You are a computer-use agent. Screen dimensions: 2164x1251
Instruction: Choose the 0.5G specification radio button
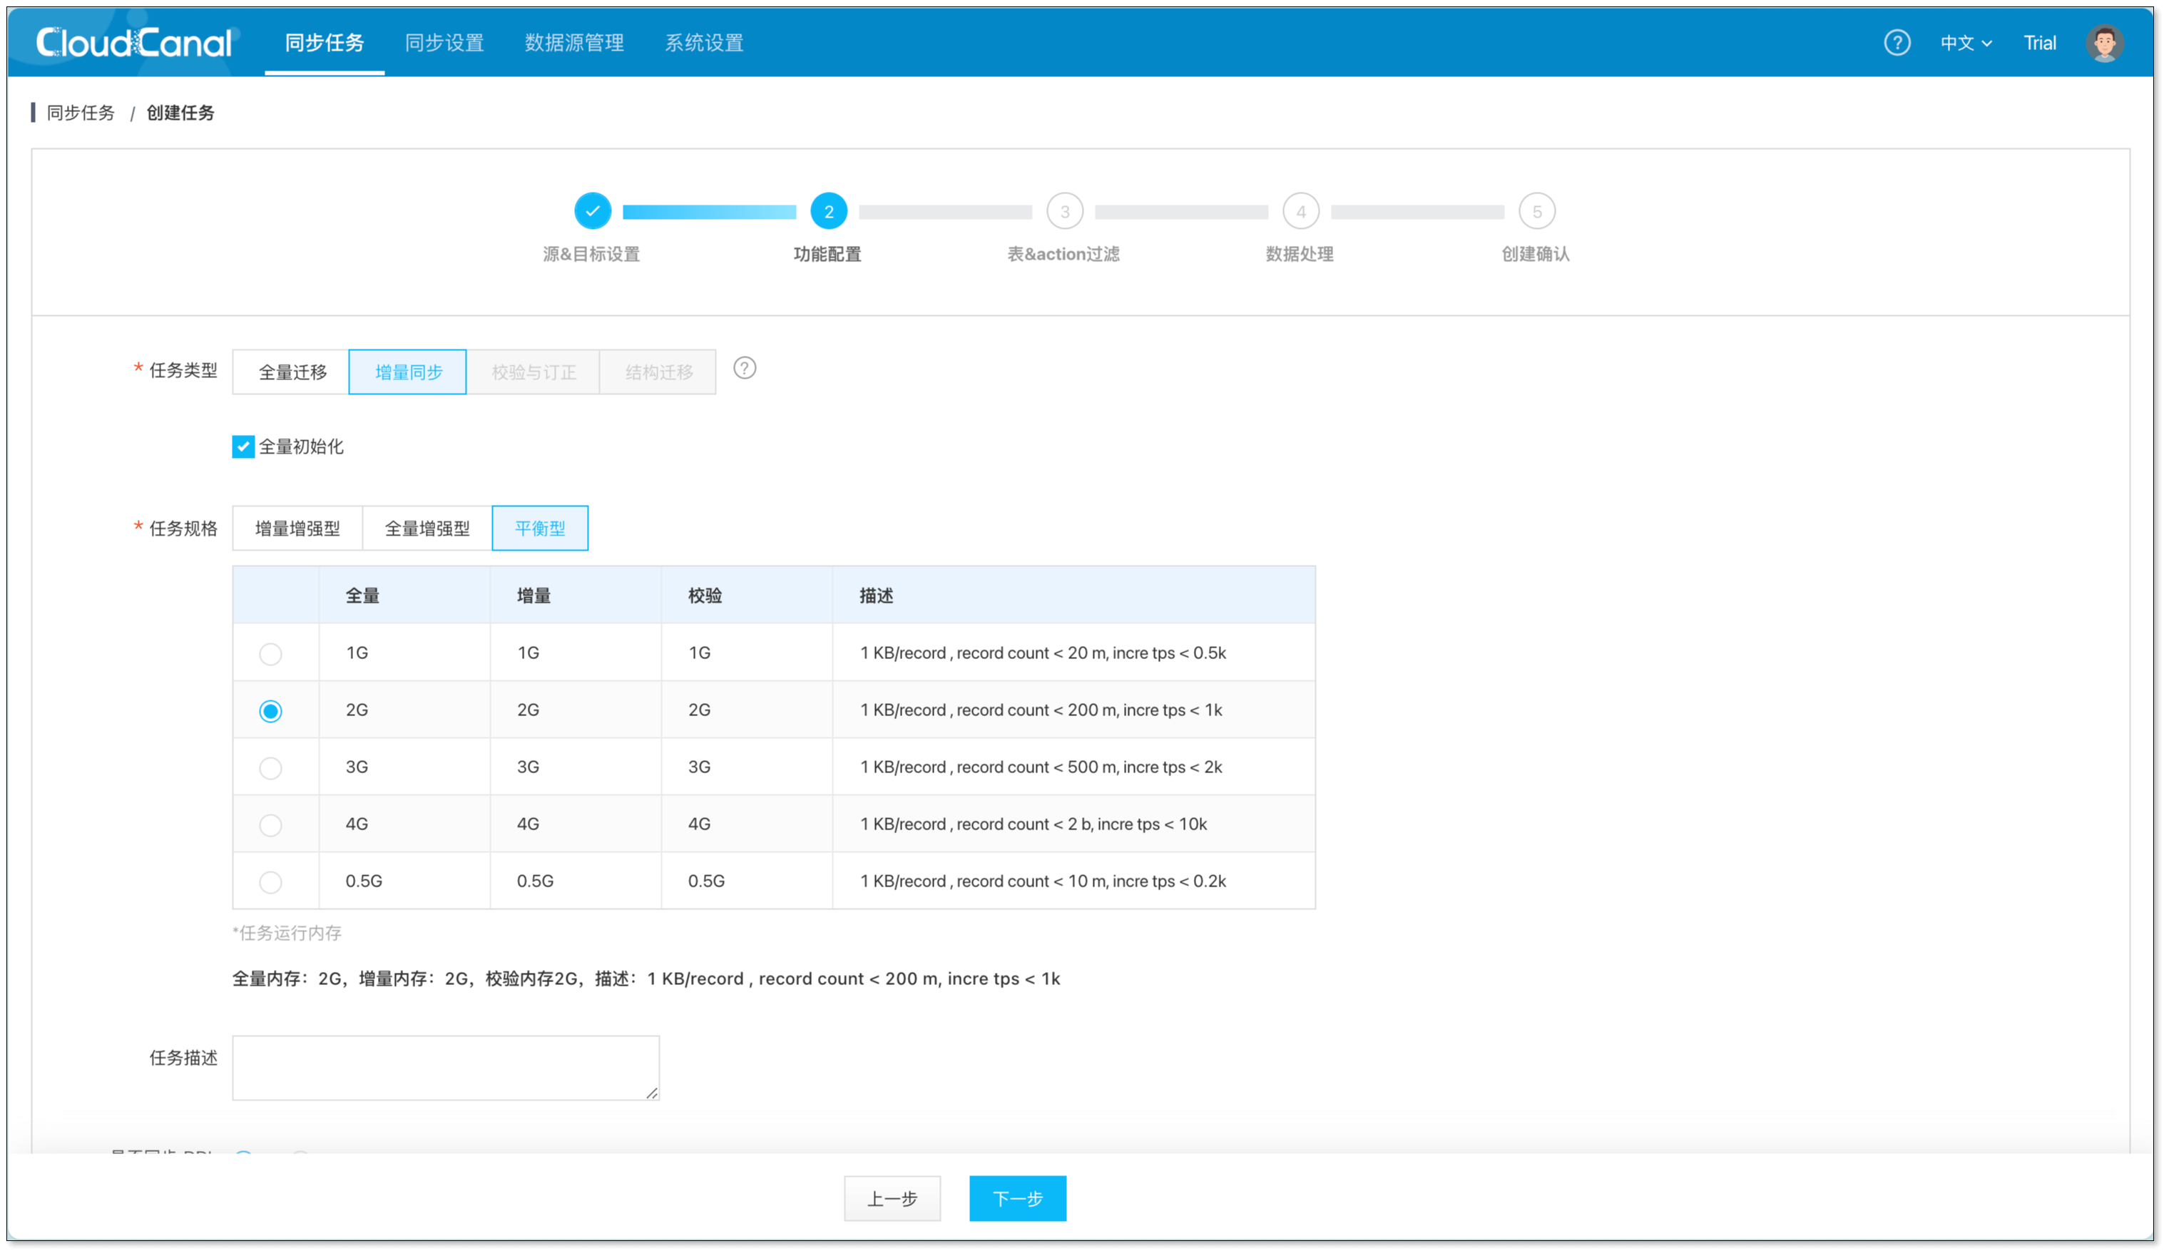[270, 882]
